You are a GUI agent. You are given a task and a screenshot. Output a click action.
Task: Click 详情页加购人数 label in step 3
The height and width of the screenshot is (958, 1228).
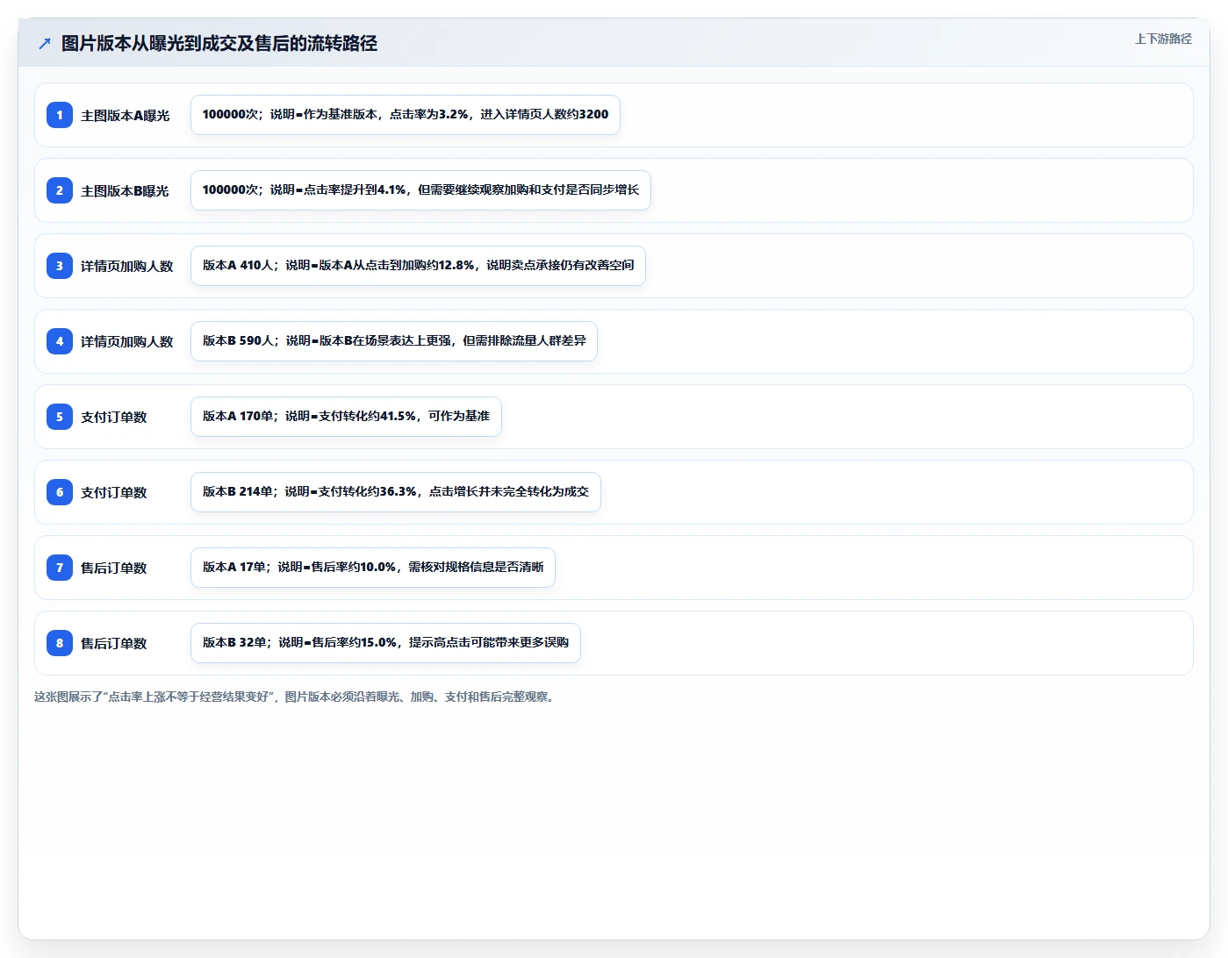(x=127, y=267)
